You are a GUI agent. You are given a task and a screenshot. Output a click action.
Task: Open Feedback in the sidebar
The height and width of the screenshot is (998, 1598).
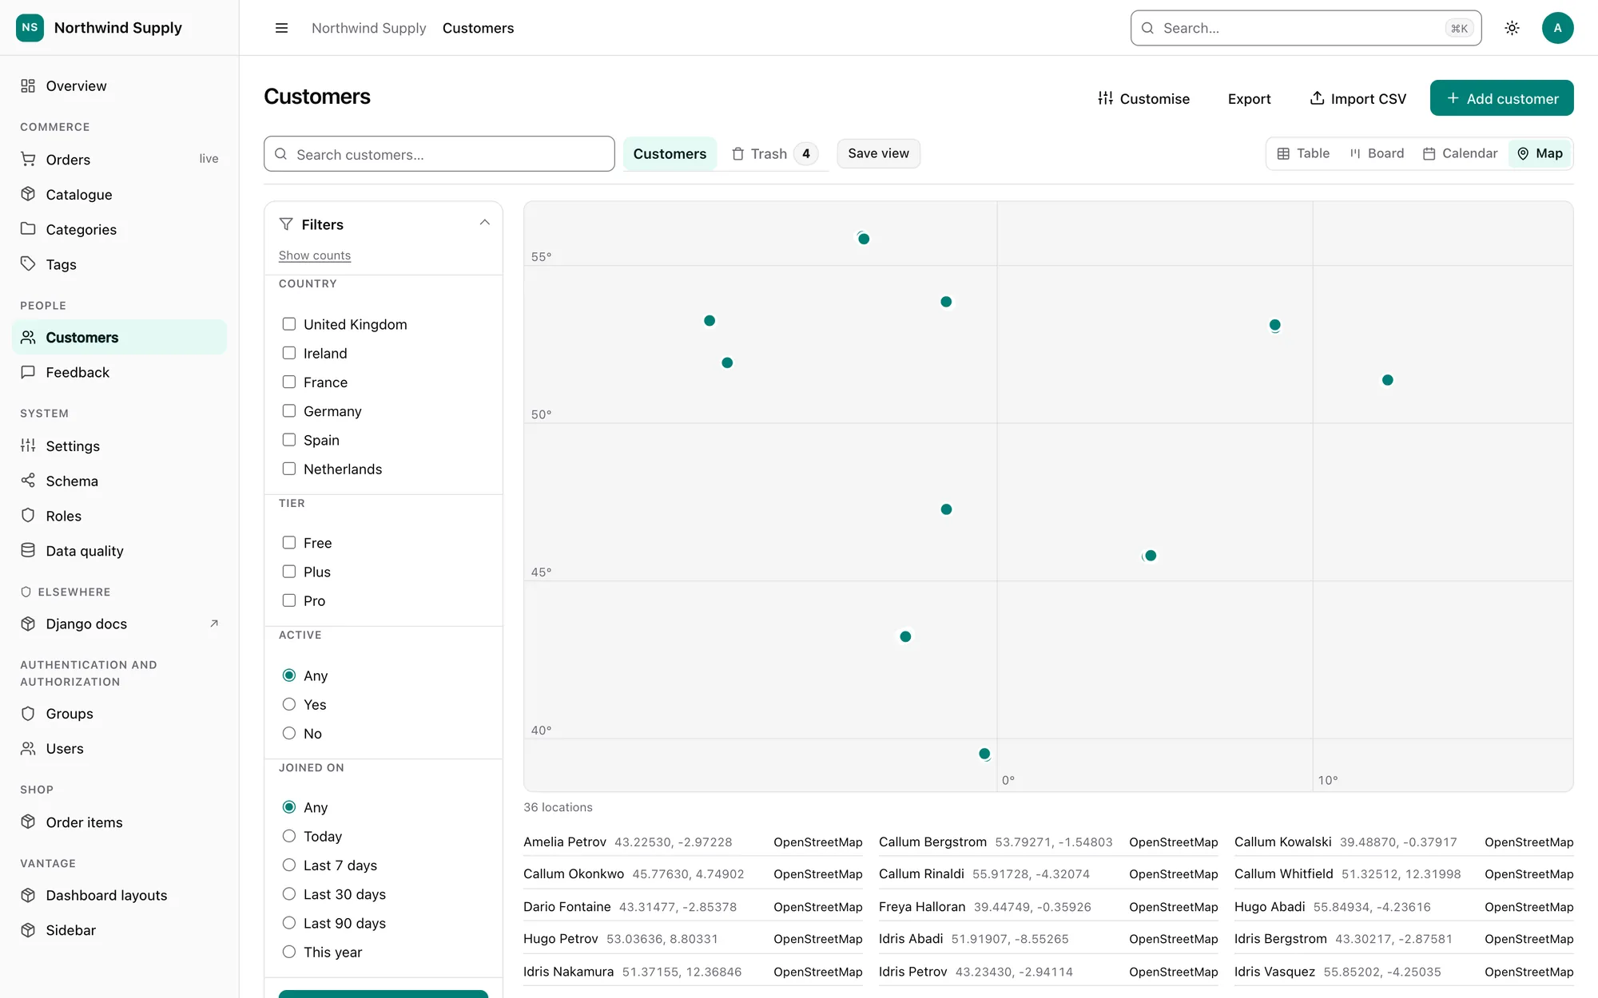tap(120, 372)
